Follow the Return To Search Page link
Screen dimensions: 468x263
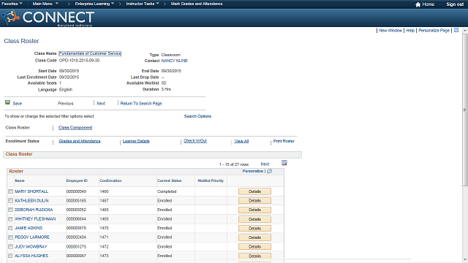pos(141,104)
